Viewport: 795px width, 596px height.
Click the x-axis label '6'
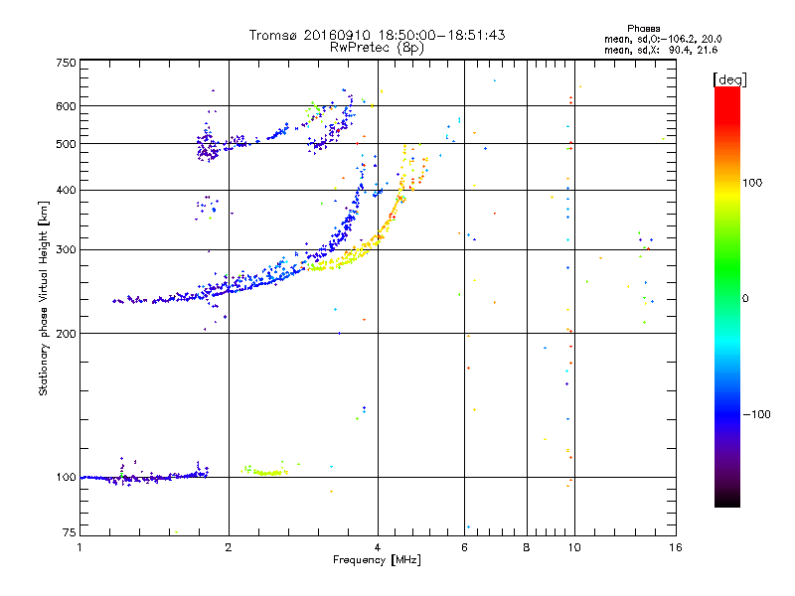pos(464,547)
